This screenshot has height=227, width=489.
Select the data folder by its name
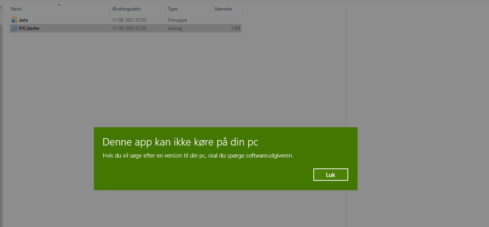[x=24, y=20]
